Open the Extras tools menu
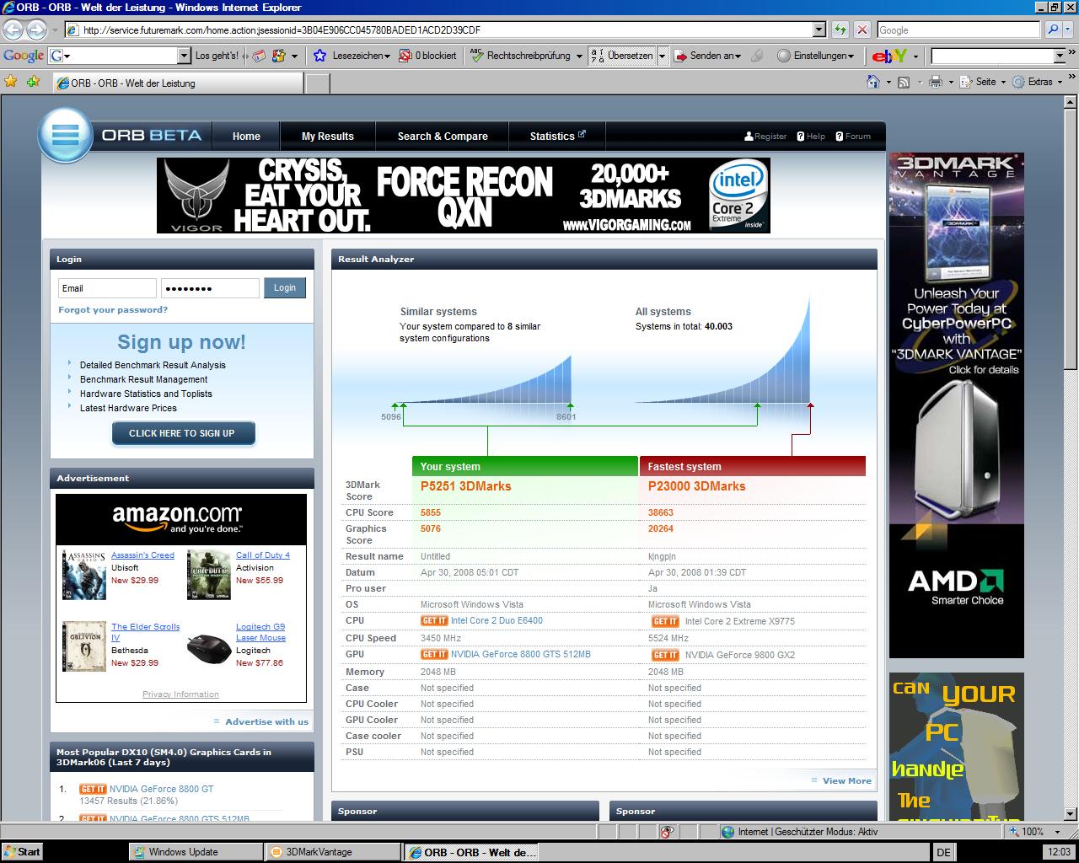1079x863 pixels. pos(1039,82)
